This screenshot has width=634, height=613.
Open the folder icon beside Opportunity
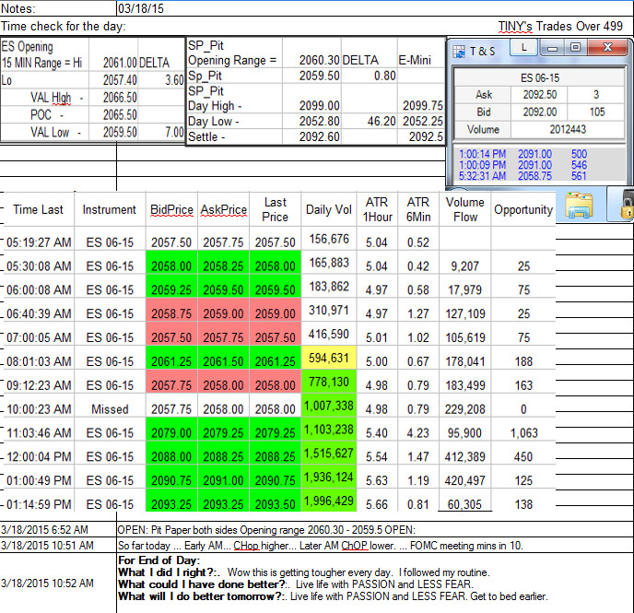point(580,206)
